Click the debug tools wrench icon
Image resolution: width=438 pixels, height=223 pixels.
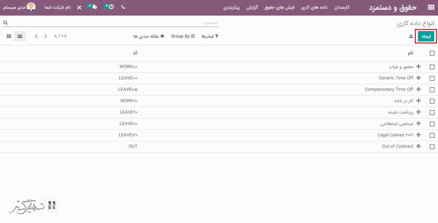pyautogui.click(x=79, y=7)
